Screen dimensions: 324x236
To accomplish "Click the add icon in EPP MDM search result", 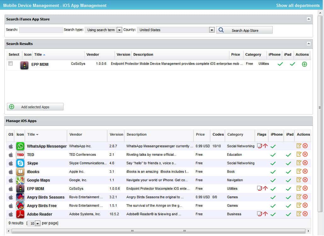I will coord(304,64).
